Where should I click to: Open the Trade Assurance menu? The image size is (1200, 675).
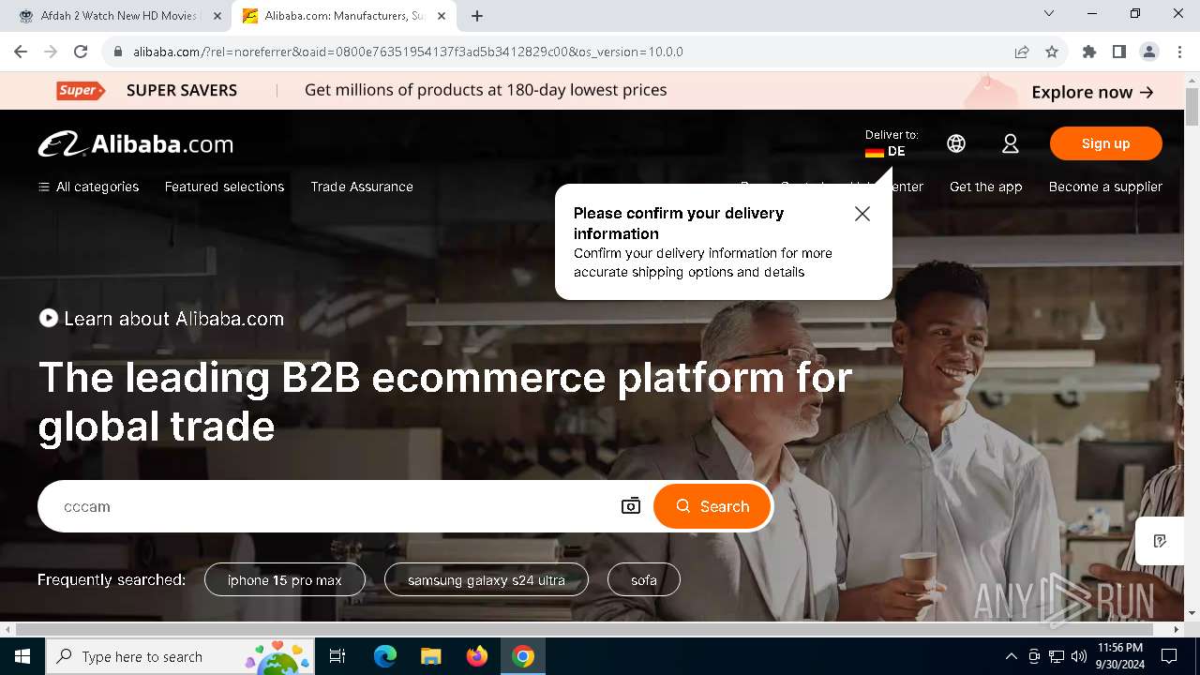coord(362,187)
